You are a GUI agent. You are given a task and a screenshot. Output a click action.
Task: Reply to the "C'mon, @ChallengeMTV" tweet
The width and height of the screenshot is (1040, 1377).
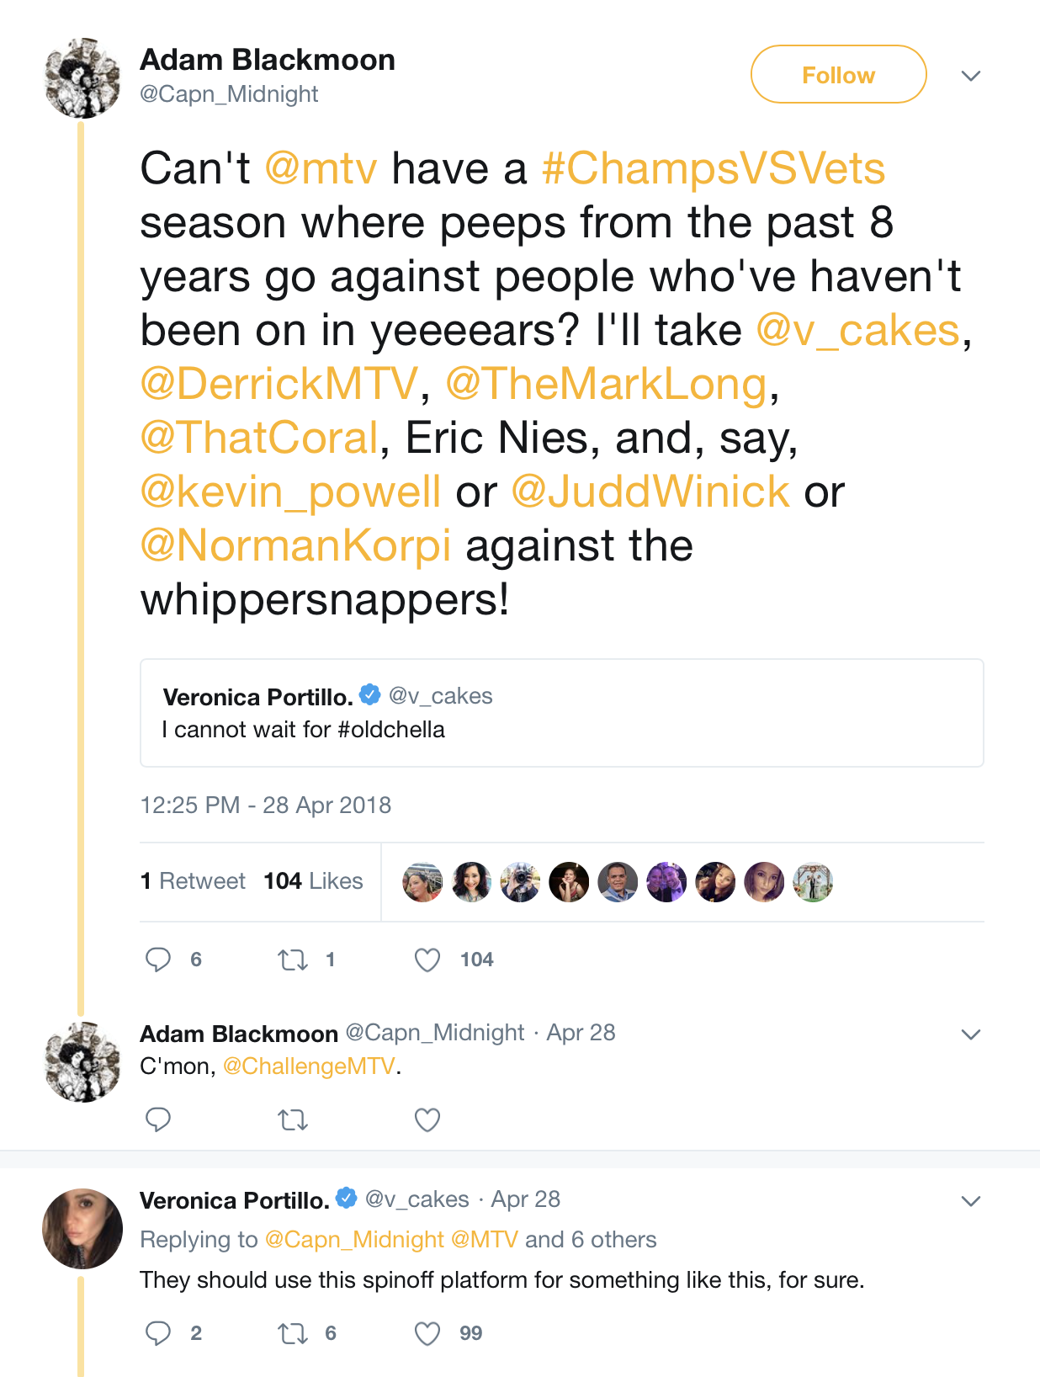click(158, 1119)
